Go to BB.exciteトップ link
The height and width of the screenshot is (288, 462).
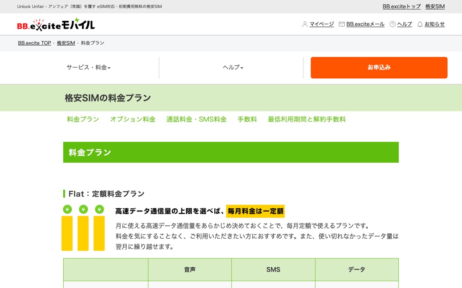[401, 6]
